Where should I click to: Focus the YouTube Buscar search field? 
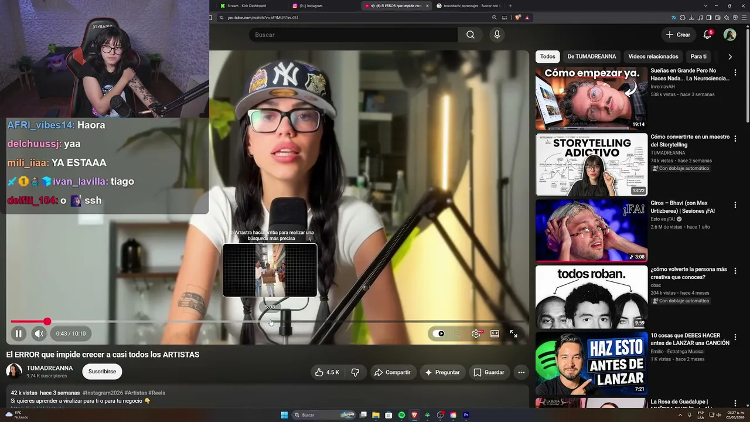click(x=353, y=35)
